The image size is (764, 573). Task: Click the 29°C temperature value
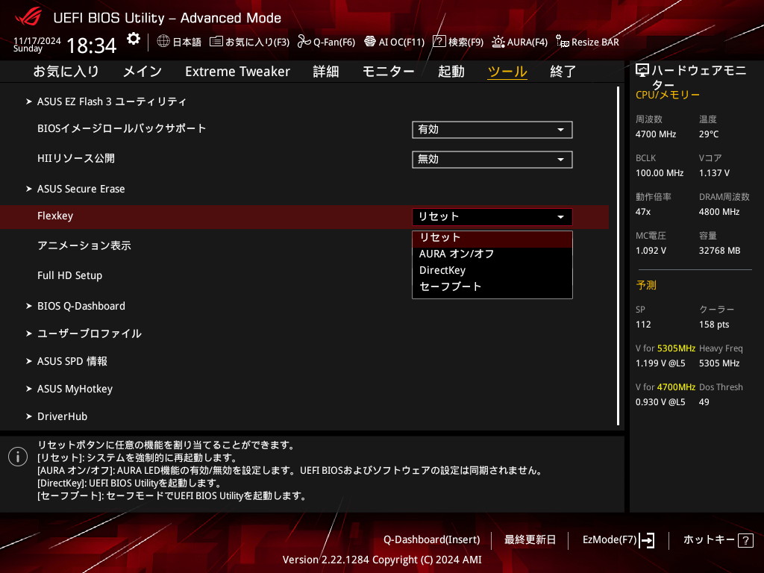tap(709, 134)
